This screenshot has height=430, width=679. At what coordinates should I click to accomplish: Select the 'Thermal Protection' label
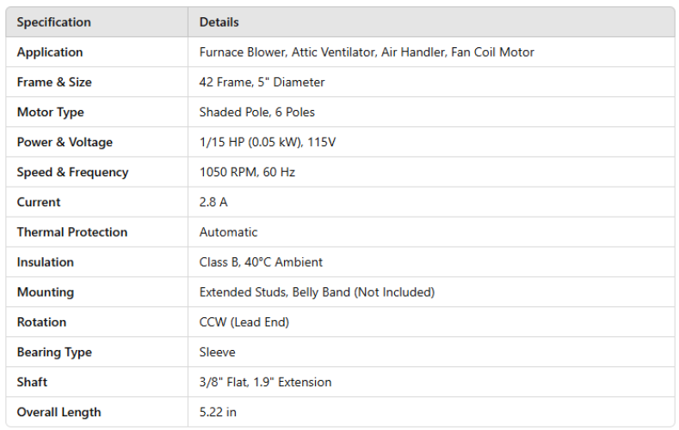coord(72,233)
